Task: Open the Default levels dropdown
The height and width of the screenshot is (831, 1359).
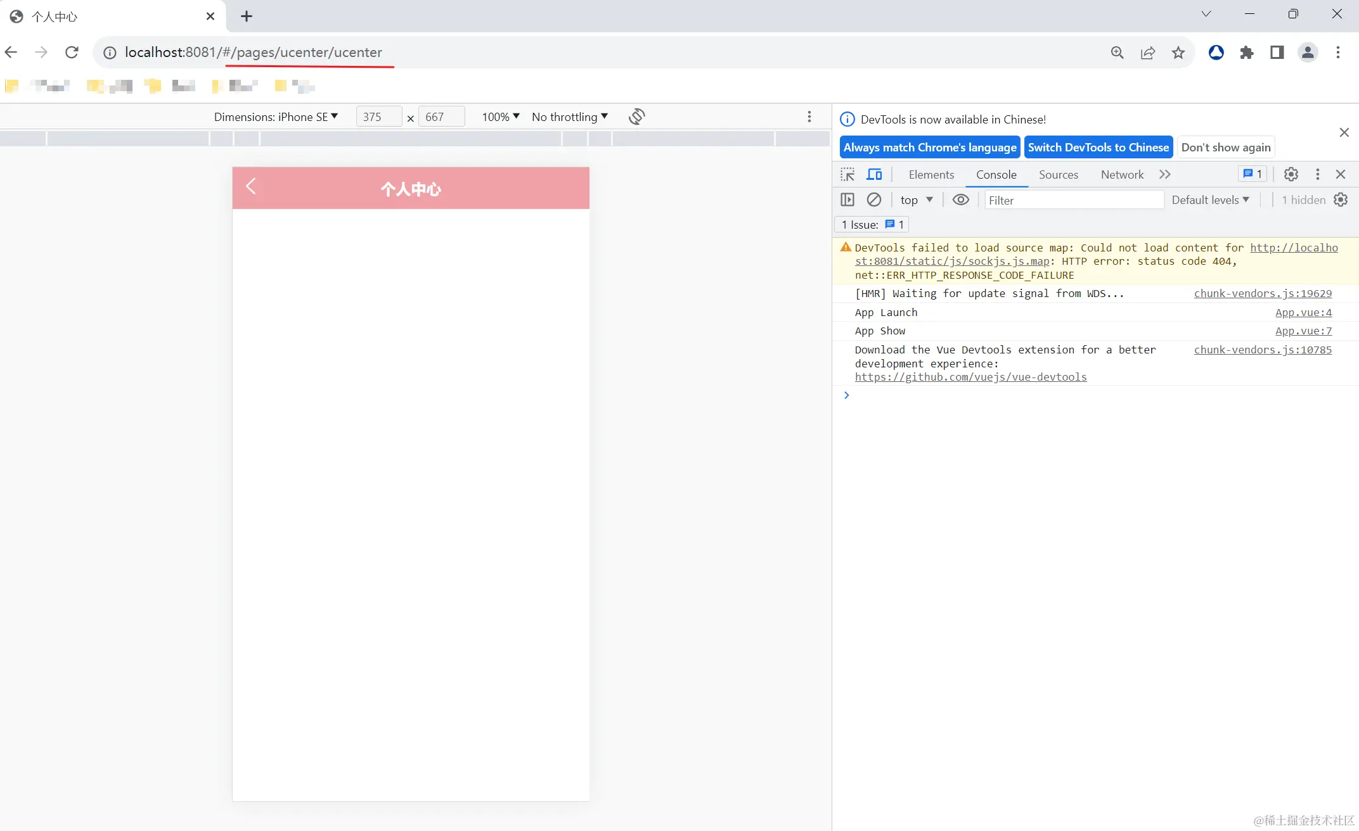Action: (x=1209, y=200)
